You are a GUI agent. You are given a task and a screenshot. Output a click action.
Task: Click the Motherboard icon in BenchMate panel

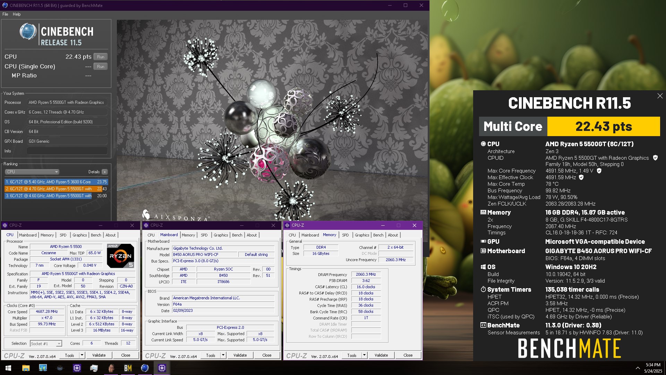click(483, 251)
